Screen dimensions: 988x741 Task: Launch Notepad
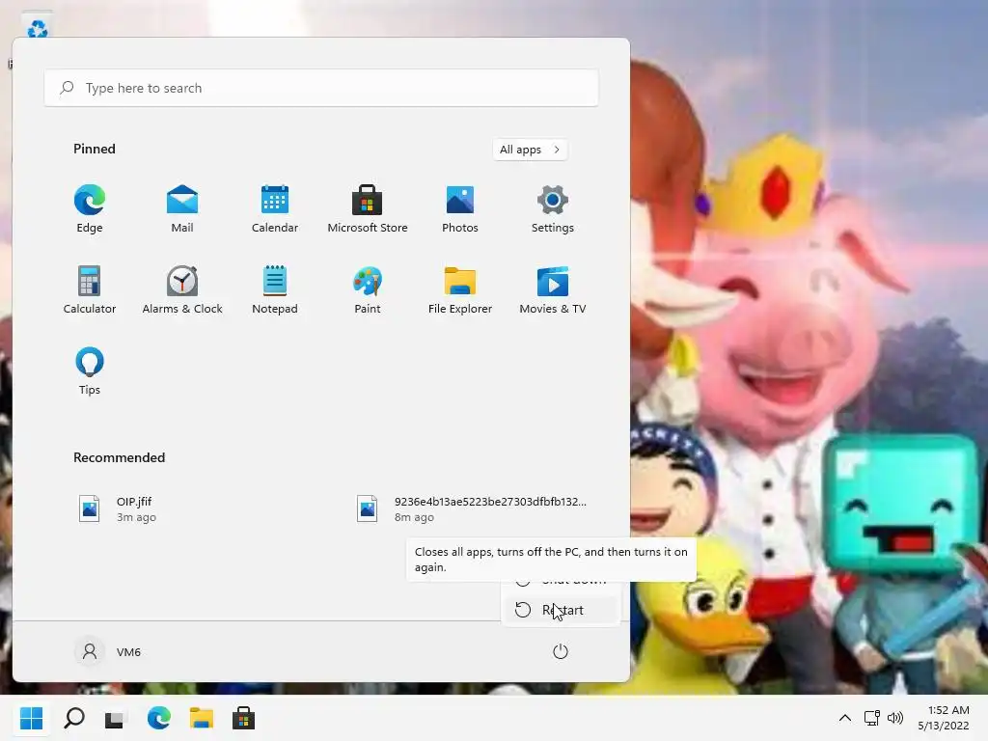[275, 289]
